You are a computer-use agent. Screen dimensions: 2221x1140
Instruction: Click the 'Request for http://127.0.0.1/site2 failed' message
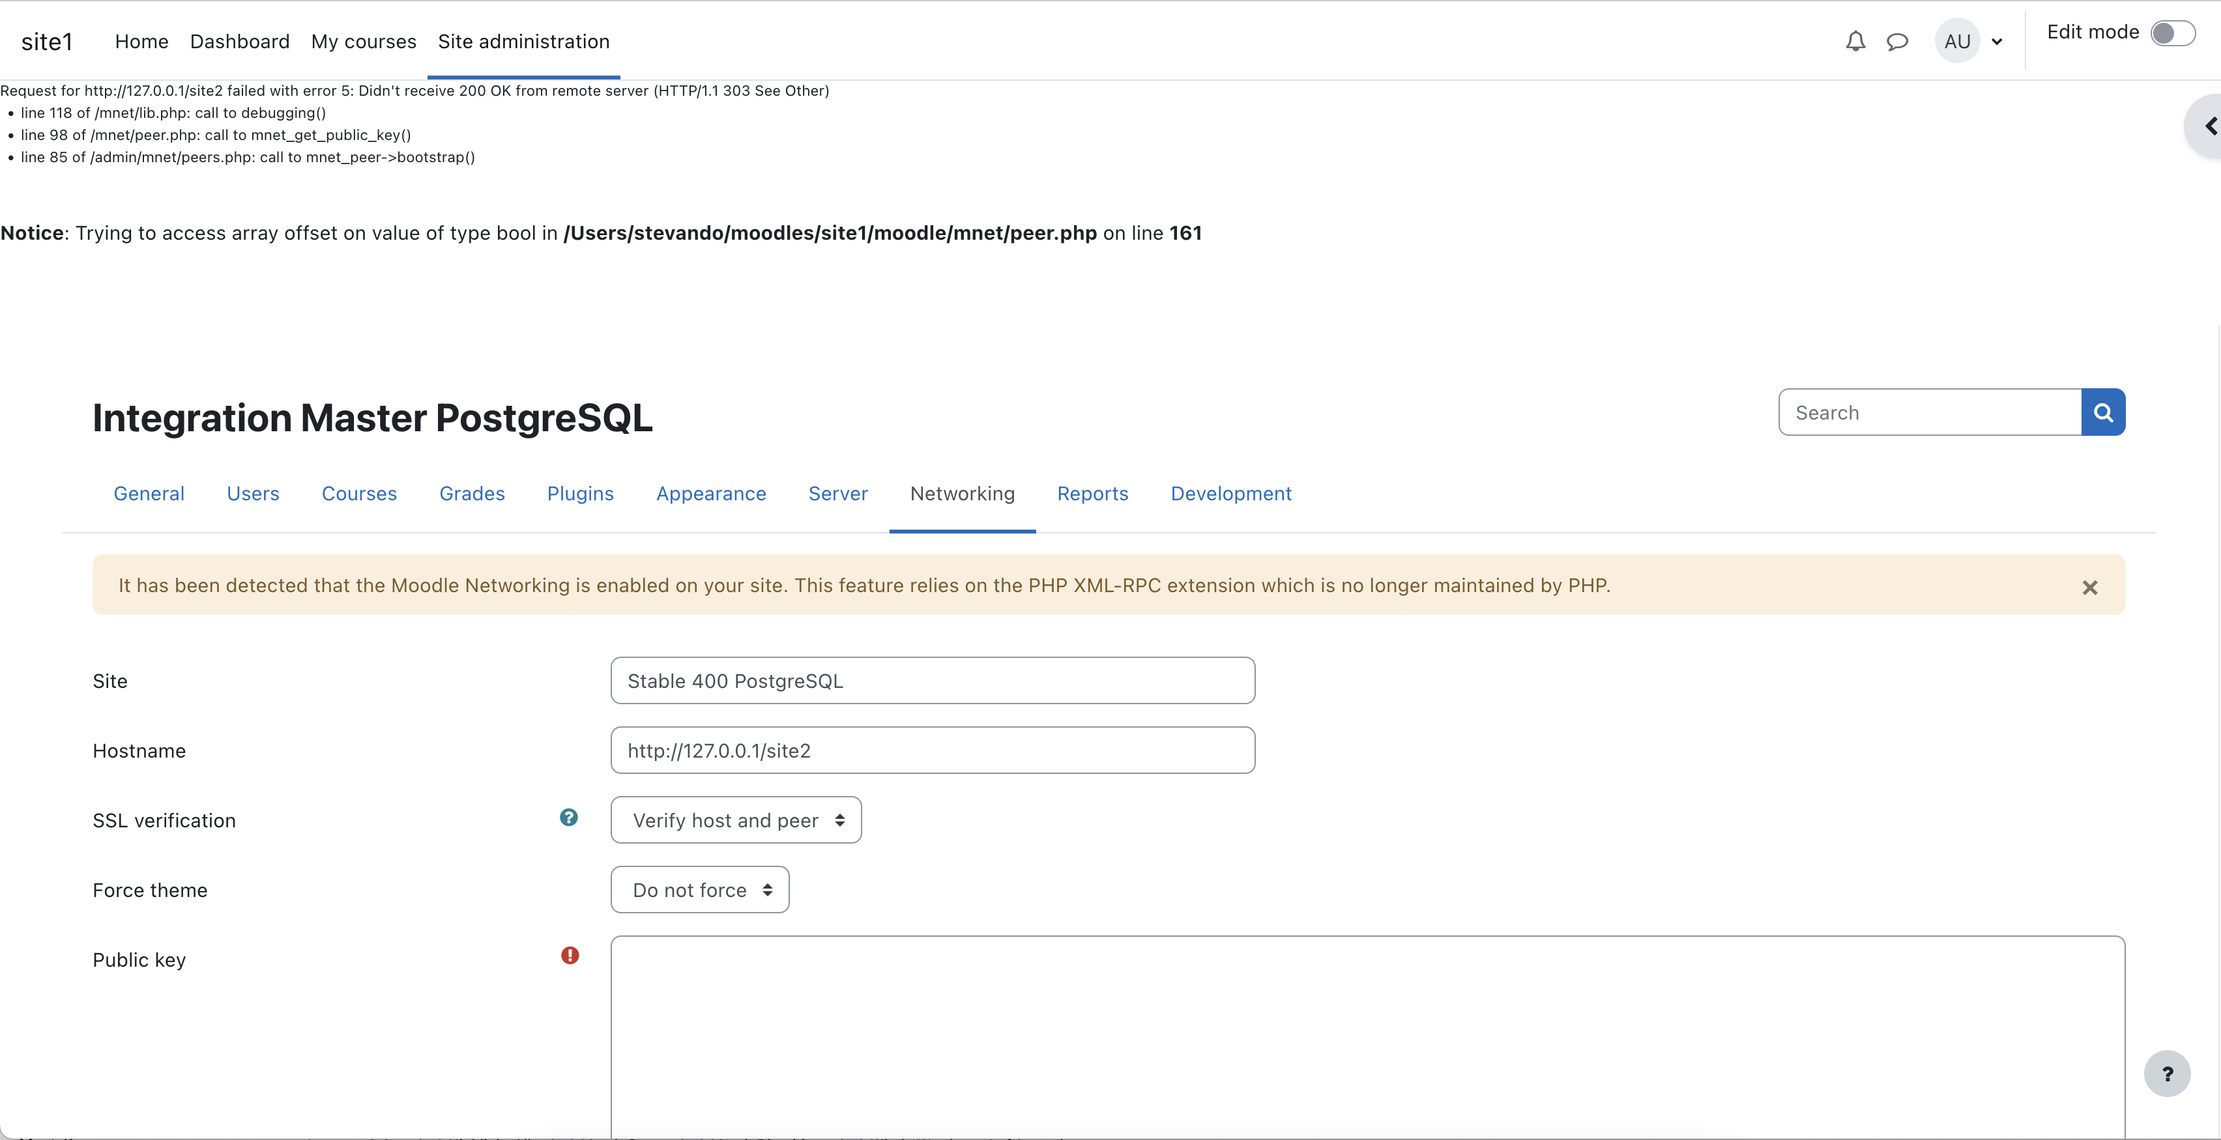point(414,91)
